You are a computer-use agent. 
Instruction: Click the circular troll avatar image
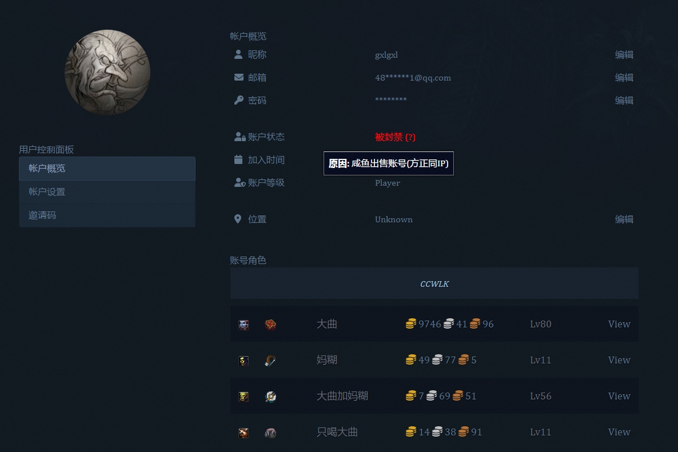point(107,73)
